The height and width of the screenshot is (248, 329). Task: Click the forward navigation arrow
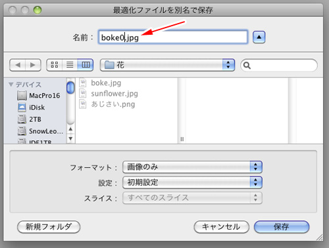coord(33,65)
